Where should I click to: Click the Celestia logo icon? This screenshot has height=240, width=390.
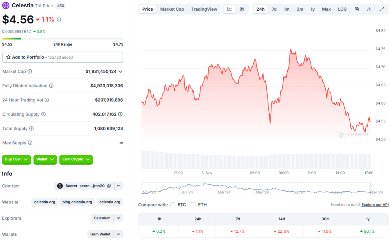[x=6, y=5]
